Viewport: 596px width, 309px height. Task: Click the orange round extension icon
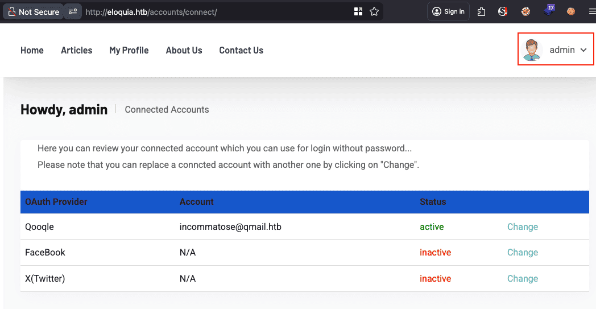(525, 12)
